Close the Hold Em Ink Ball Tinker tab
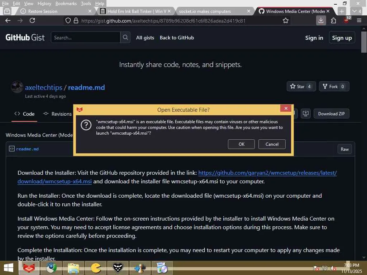 point(169,11)
